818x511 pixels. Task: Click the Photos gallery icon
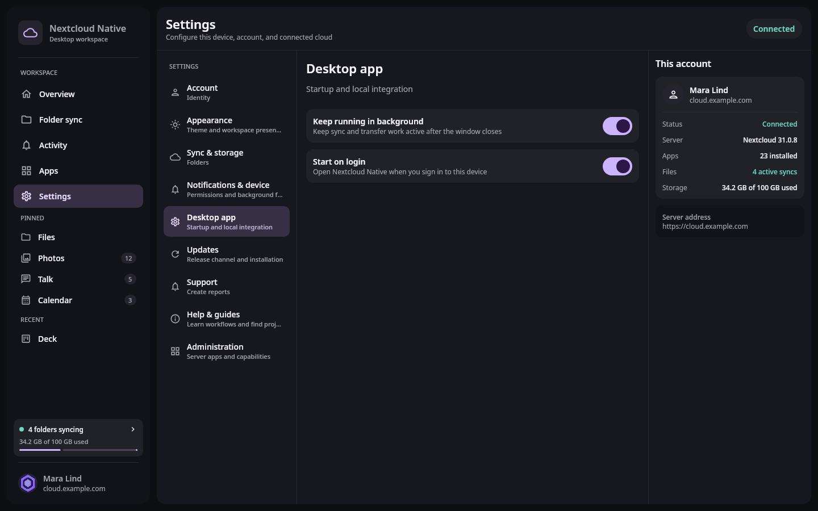tap(26, 258)
